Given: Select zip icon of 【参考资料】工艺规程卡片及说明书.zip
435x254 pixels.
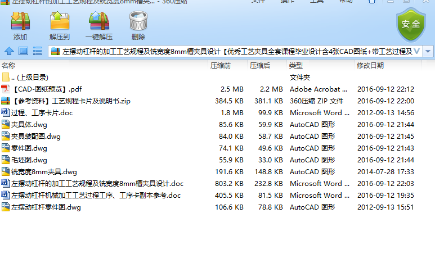Looking at the screenshot, I should 6,101.
